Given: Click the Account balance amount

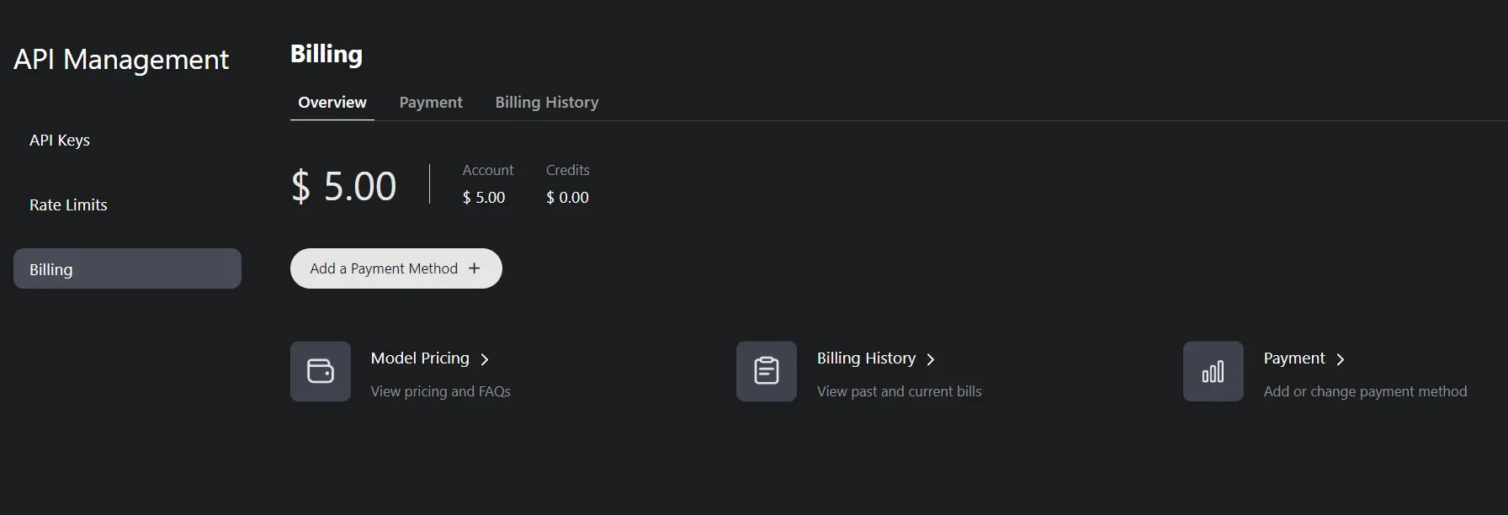Looking at the screenshot, I should pyautogui.click(x=483, y=197).
